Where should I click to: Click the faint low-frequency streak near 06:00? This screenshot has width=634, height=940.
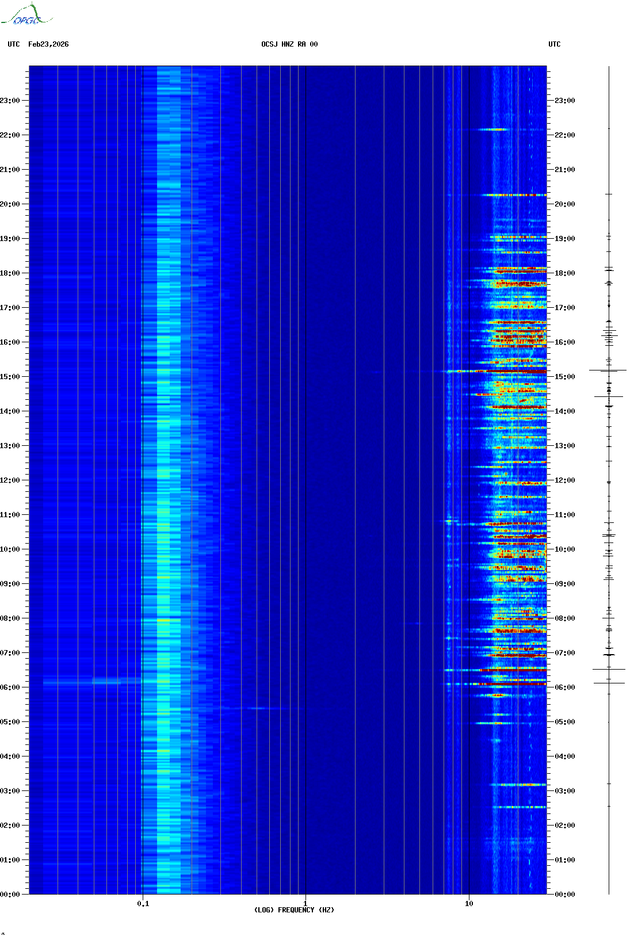tap(92, 682)
